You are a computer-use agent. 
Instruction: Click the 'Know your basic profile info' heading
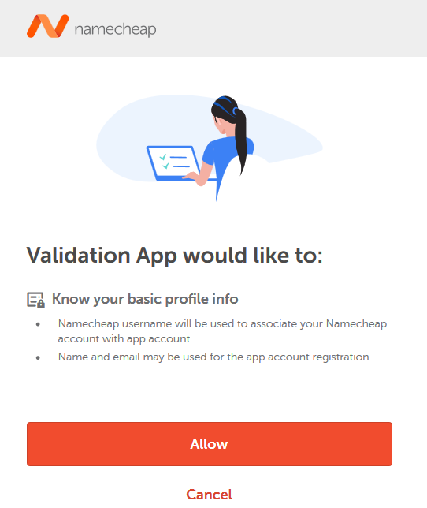point(145,299)
